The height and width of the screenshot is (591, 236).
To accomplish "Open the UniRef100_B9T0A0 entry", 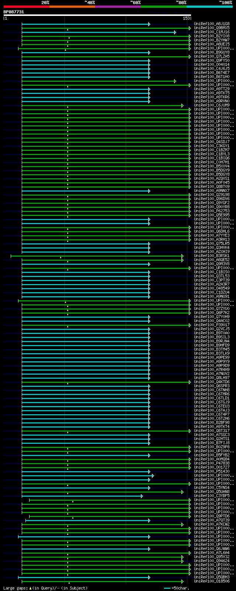I will click(x=212, y=333).
